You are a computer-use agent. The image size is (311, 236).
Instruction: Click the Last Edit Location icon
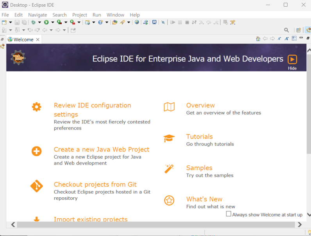tap(30, 30)
